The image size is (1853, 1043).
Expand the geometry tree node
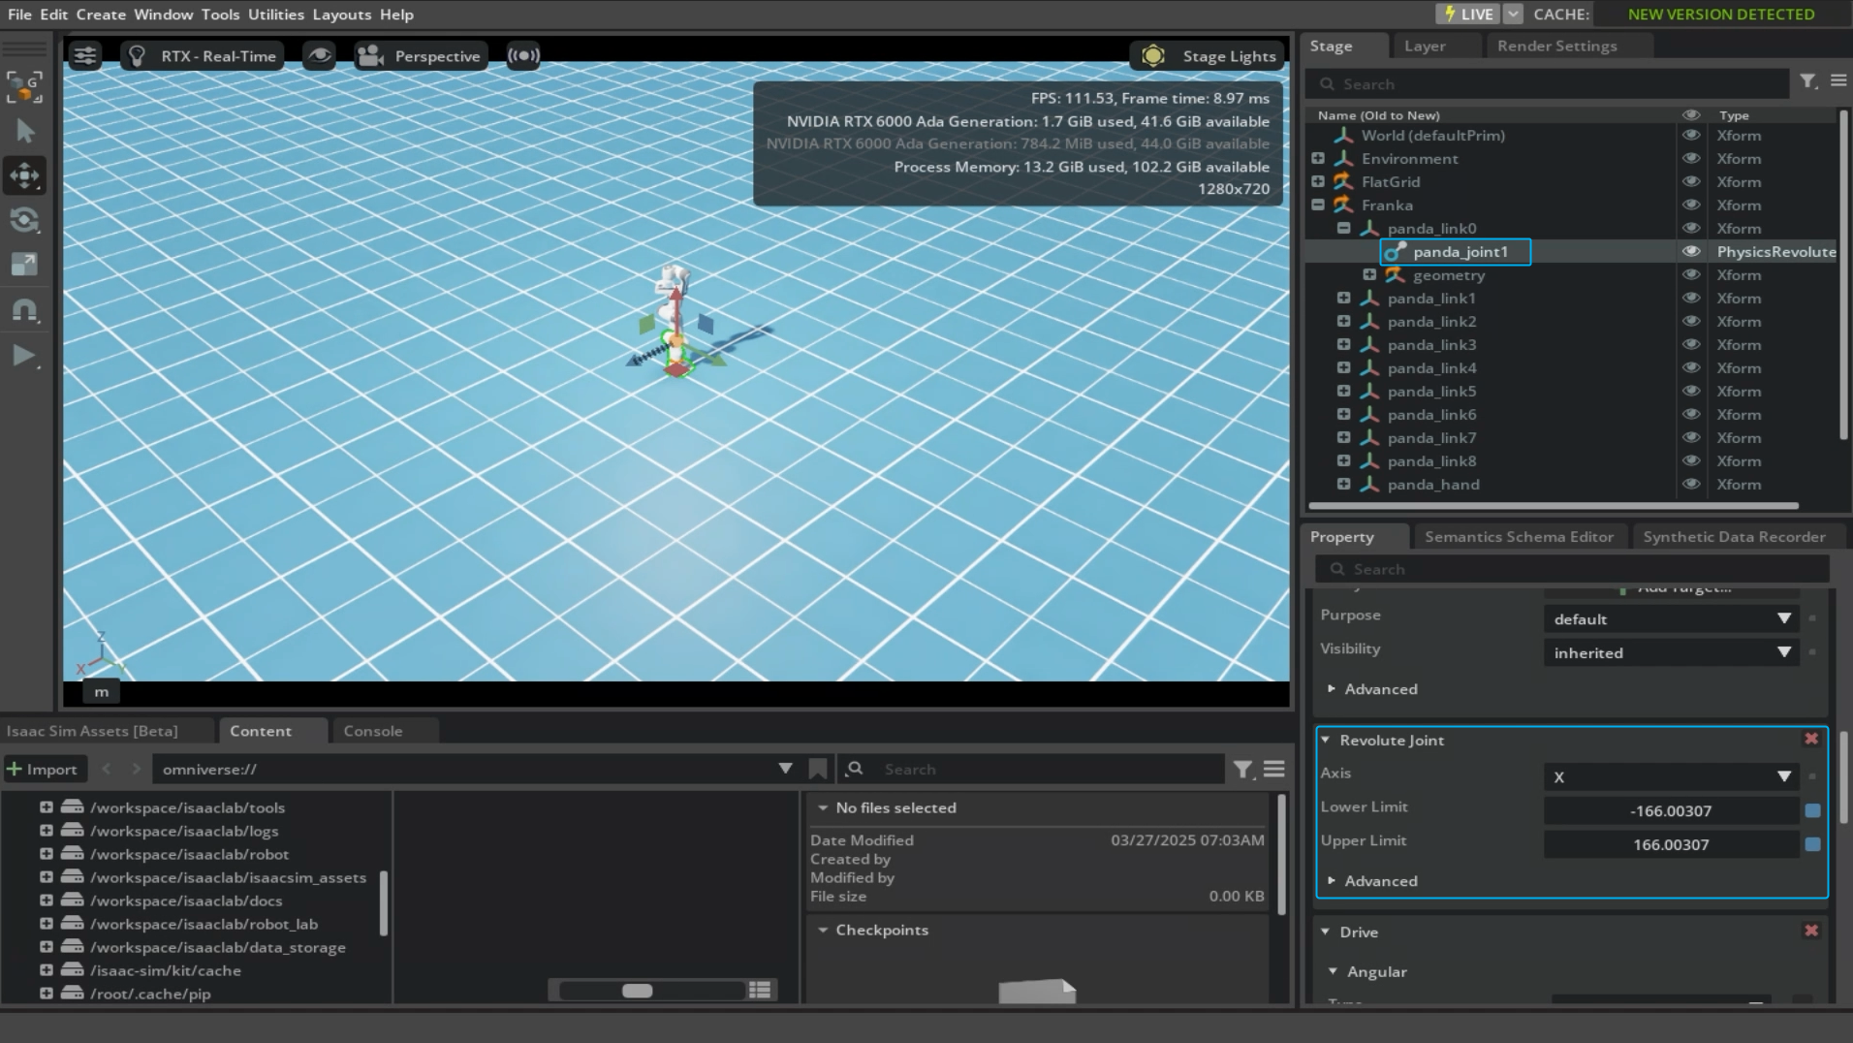click(1369, 274)
